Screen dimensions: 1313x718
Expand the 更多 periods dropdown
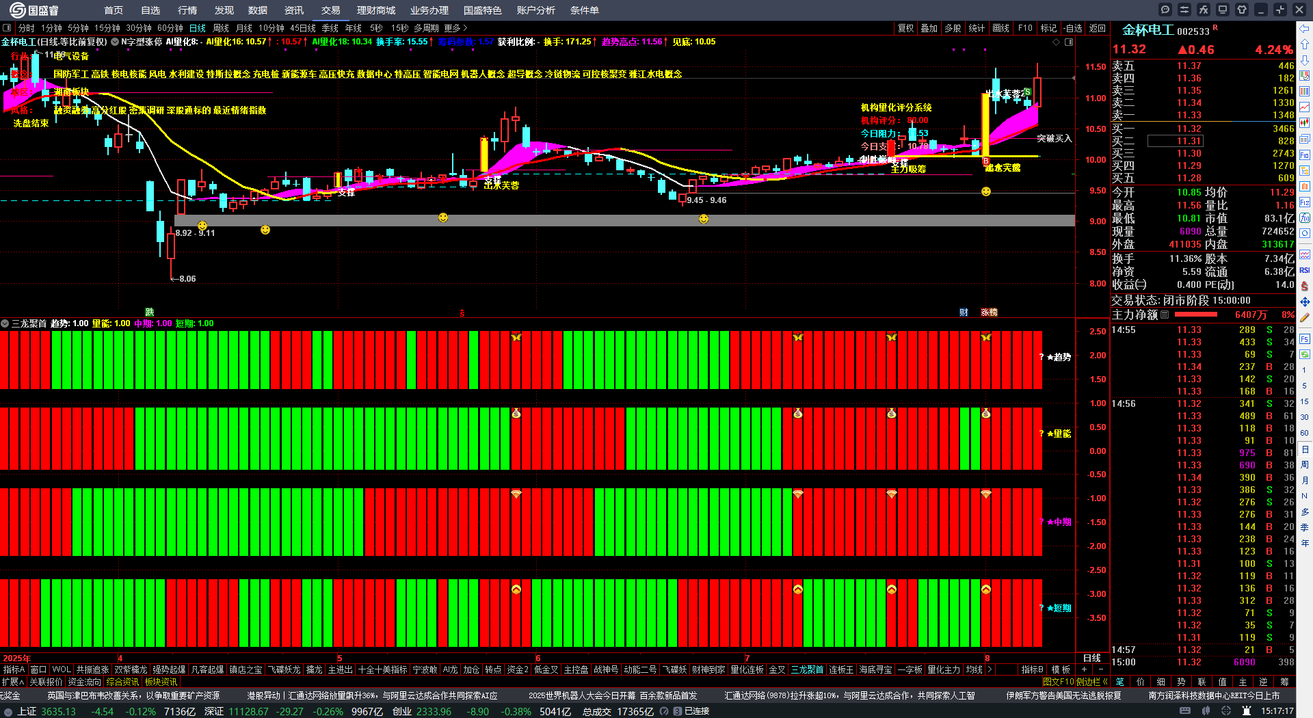click(x=455, y=28)
